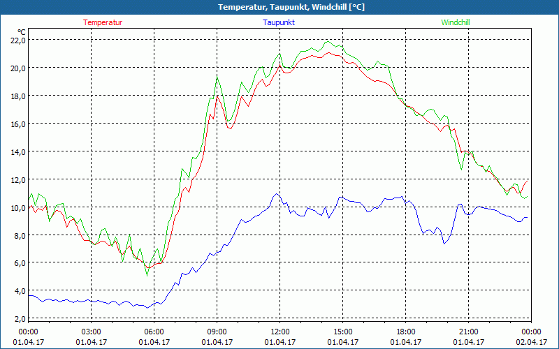This screenshot has height=349, width=559.
Task: Click the 22,0 y-axis value
Action: (18, 40)
